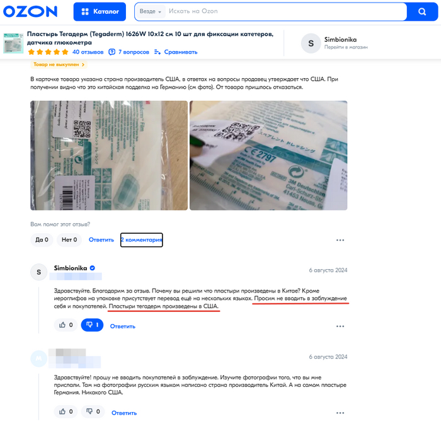Open the 7 вопросов questions link
Viewport: 441px width, 421px height.
coord(129,52)
